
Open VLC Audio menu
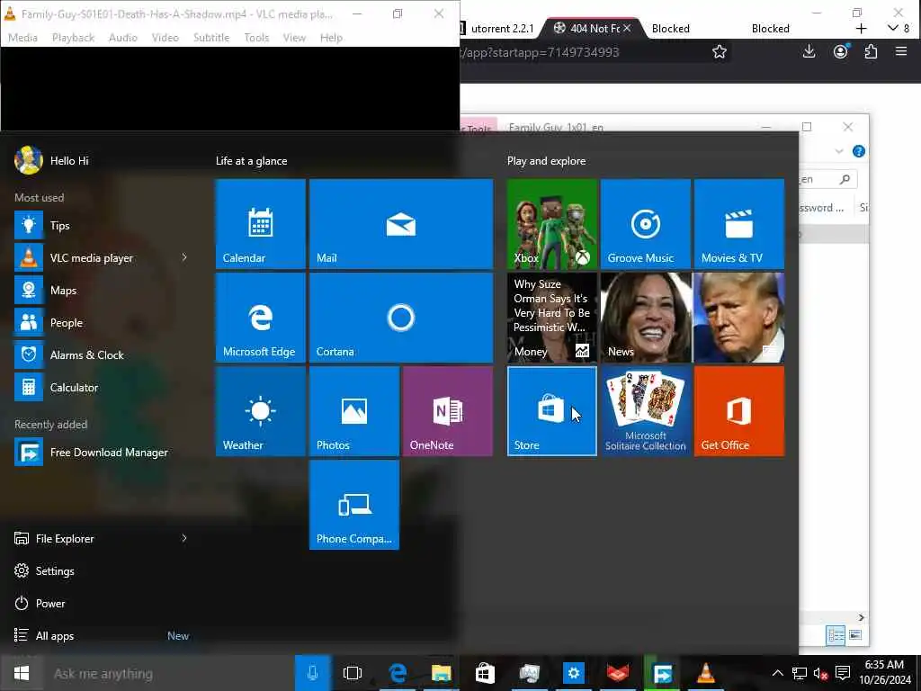122,38
